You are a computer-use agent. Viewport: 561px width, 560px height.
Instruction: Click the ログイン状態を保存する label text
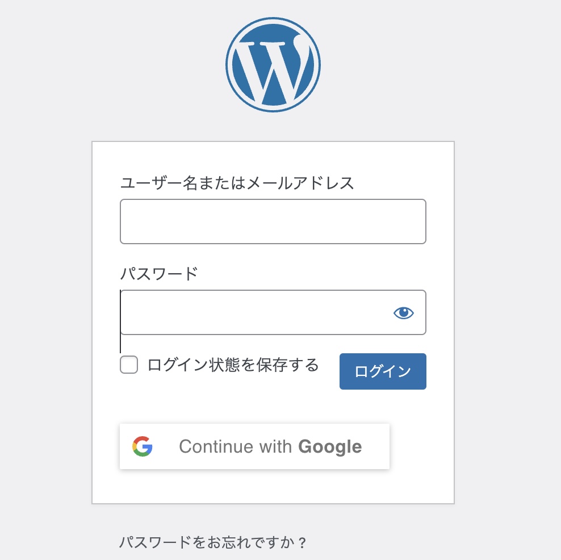pos(233,365)
